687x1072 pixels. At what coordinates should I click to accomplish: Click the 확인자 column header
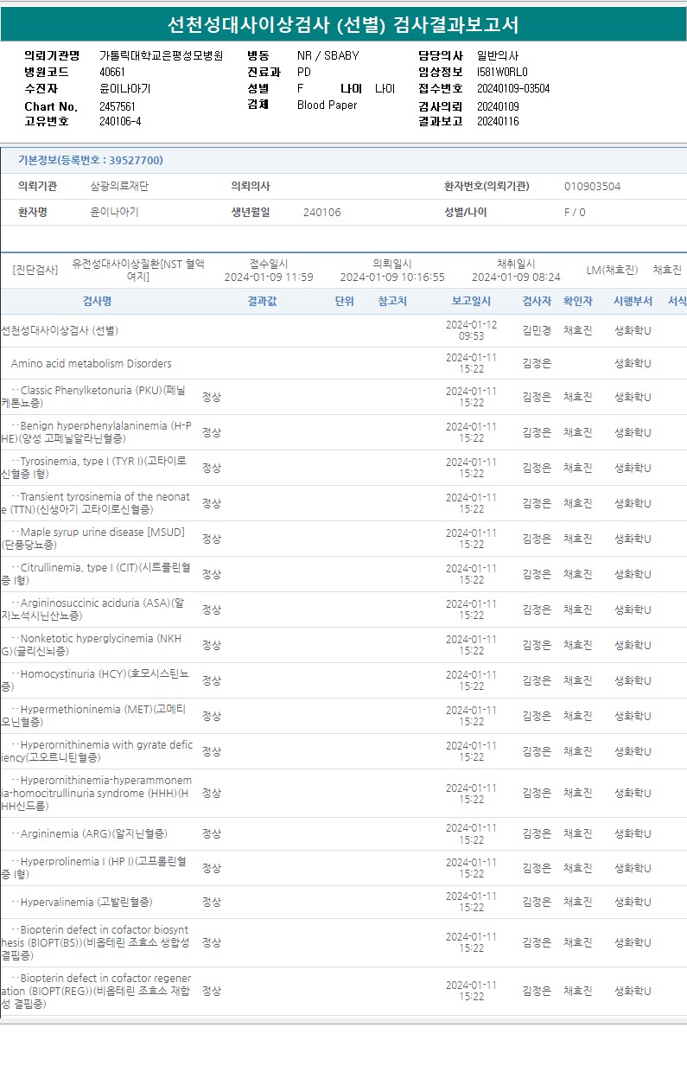tap(578, 301)
